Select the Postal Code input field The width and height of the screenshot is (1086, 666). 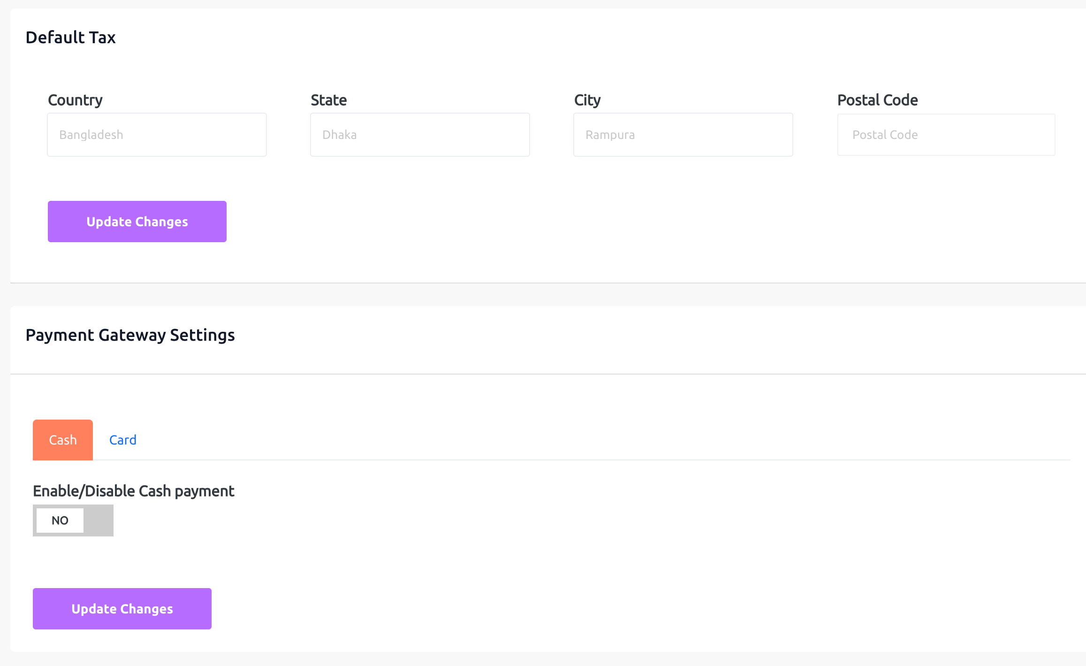point(946,135)
